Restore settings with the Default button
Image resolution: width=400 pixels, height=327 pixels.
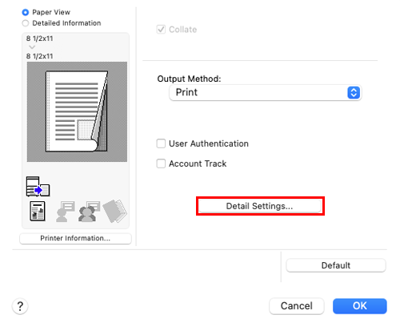pos(336,265)
